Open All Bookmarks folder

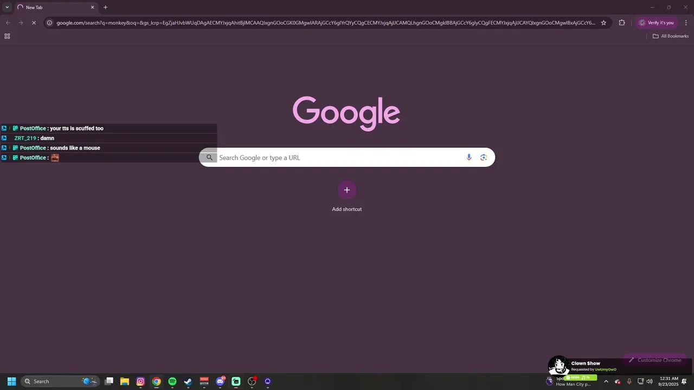click(671, 36)
